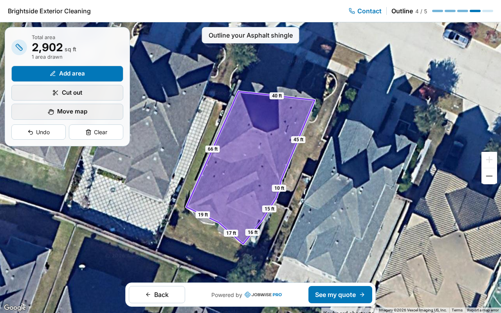
Task: Click the 15 ft edge label
Action: (269, 209)
